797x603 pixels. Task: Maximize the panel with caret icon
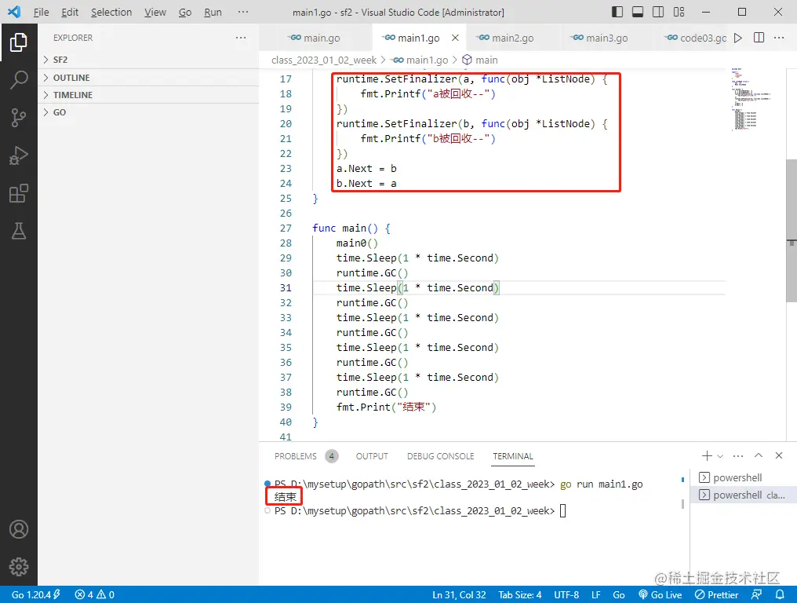(x=759, y=455)
